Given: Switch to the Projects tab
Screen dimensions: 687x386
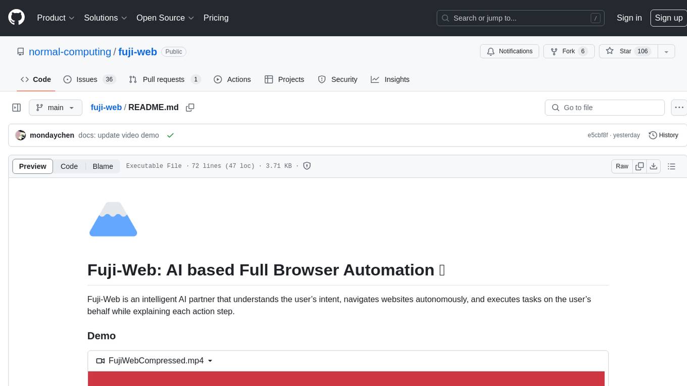Looking at the screenshot, I should 284,79.
